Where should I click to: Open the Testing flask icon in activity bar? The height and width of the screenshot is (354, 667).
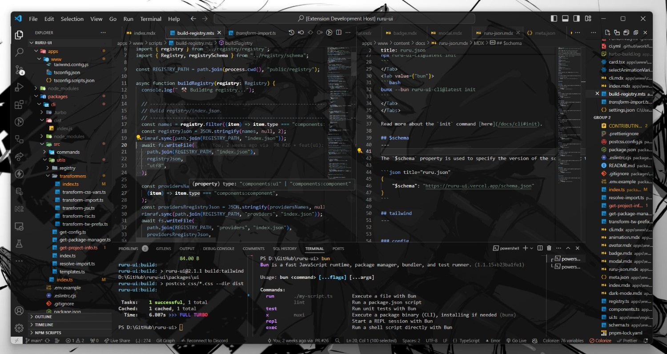click(19, 244)
